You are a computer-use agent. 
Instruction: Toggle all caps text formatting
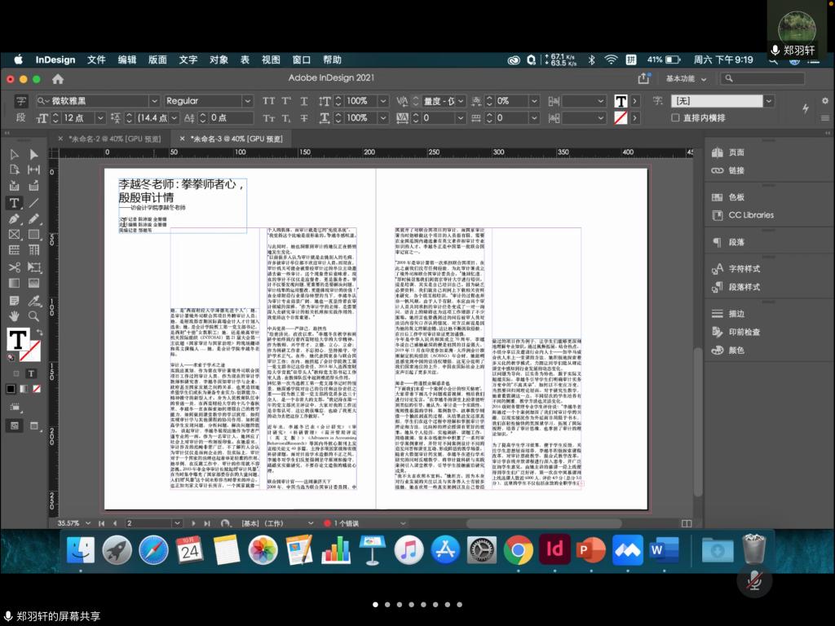pos(268,101)
